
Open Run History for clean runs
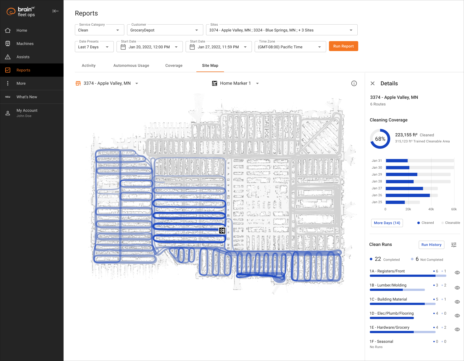431,245
